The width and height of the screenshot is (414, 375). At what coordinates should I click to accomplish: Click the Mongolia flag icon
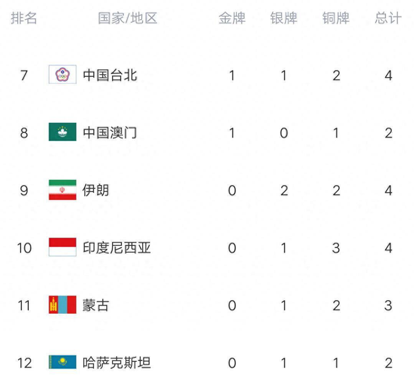[x=62, y=305]
